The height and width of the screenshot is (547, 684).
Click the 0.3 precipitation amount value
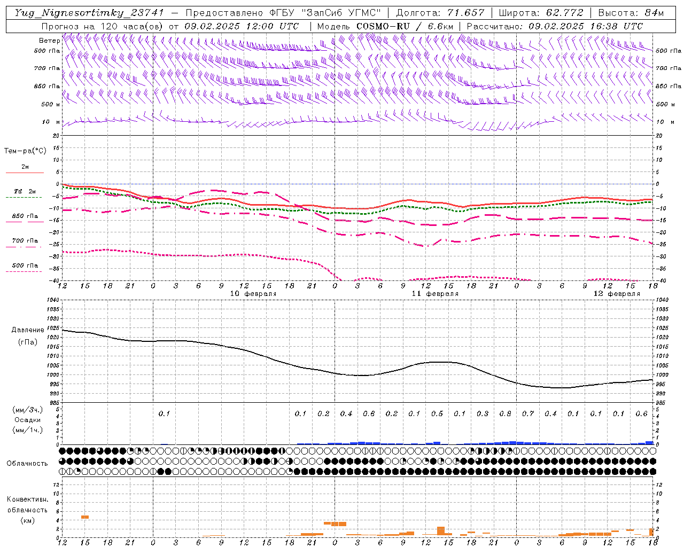[483, 414]
